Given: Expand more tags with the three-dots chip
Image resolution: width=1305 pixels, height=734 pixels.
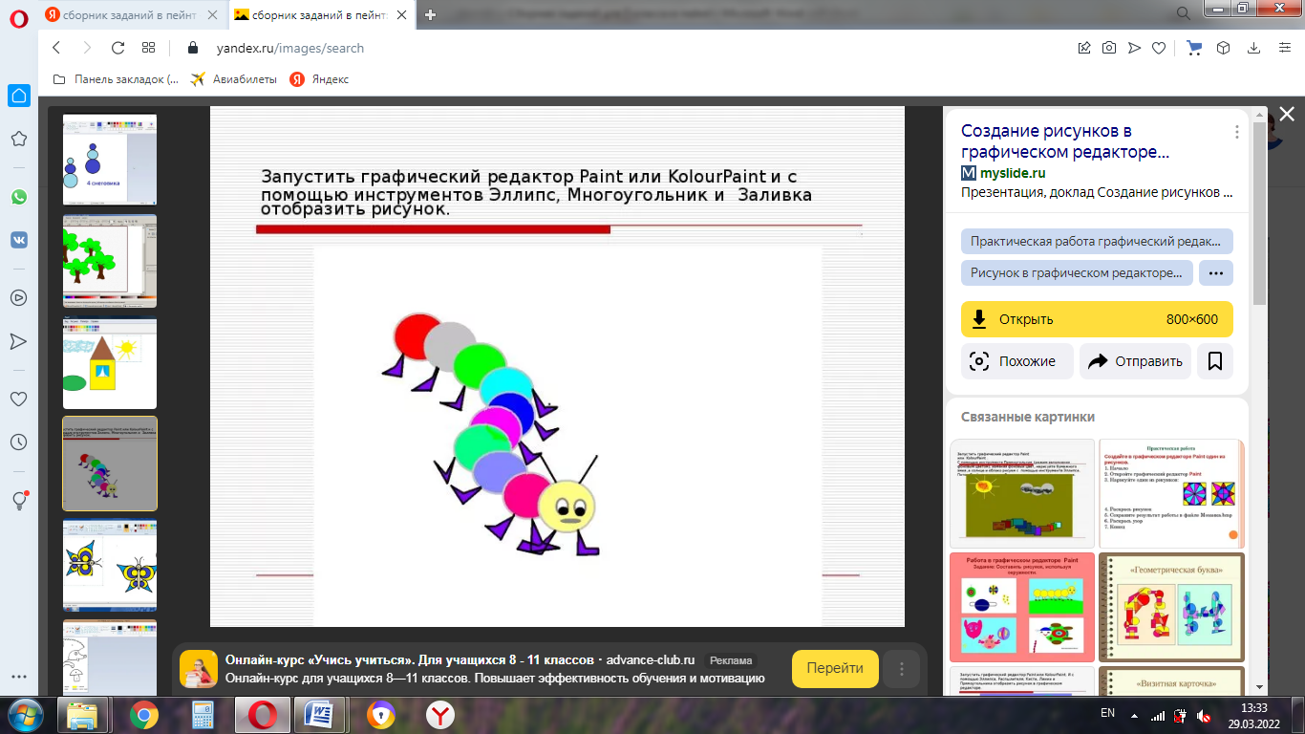Looking at the screenshot, I should pos(1215,272).
